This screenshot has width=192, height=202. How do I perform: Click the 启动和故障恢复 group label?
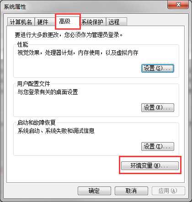tap(37, 123)
